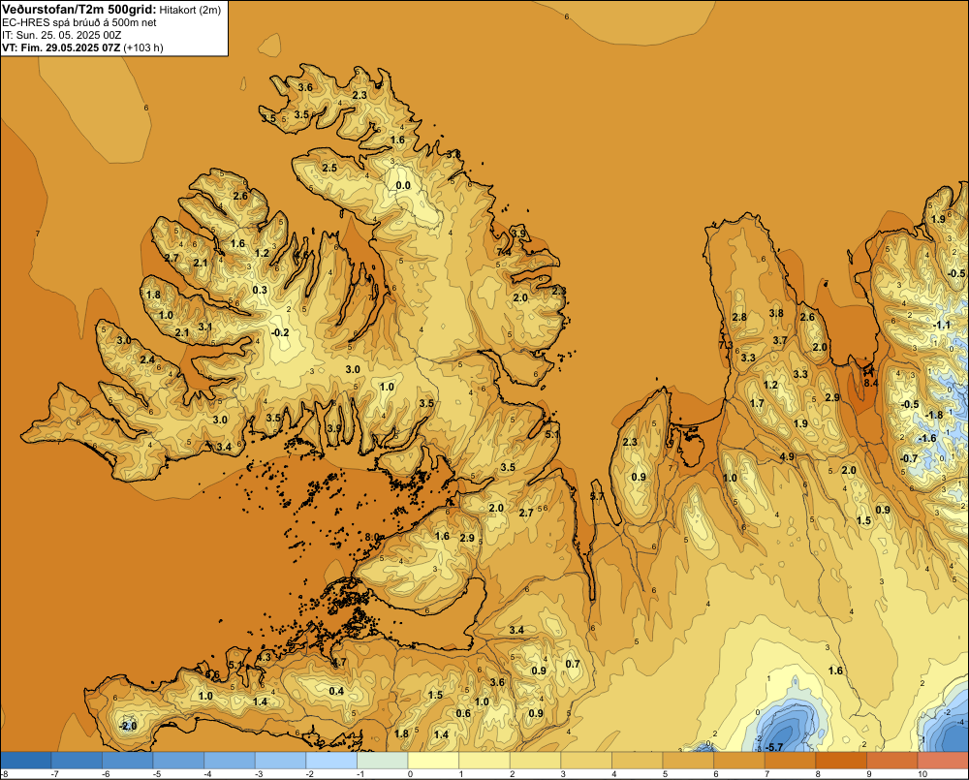Screen dimensions: 969x780
Task: Select the 0.3 temperature value on the map
Action: pyautogui.click(x=260, y=290)
